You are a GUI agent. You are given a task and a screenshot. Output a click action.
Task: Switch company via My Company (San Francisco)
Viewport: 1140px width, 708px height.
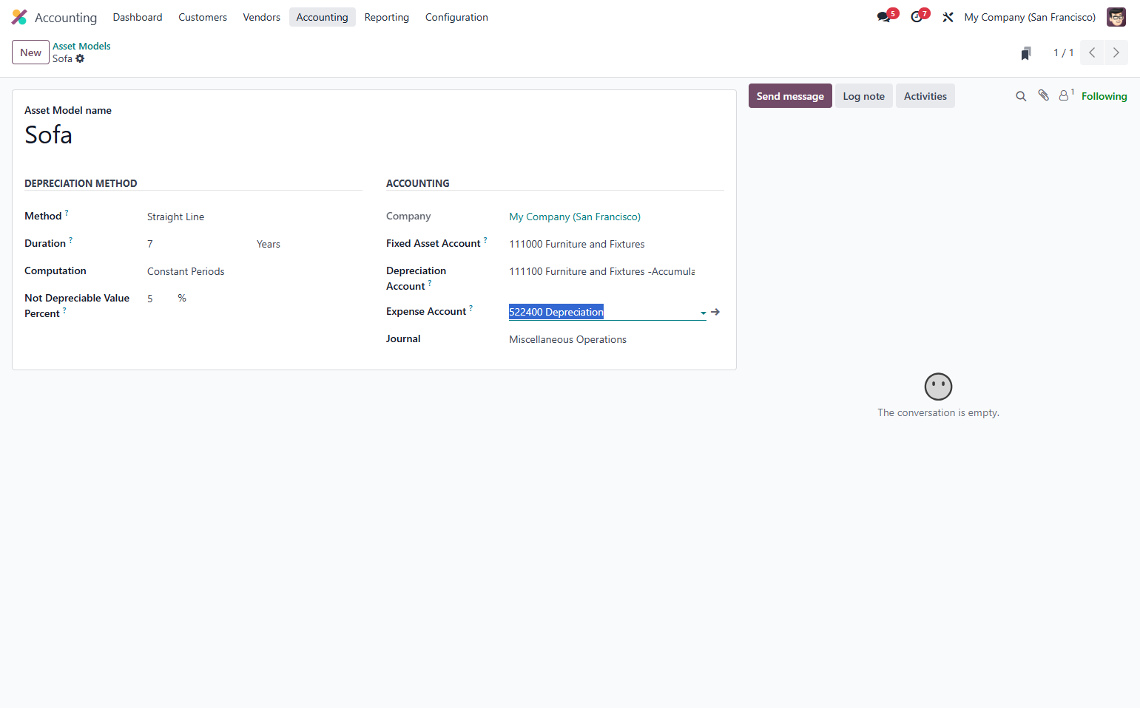coord(1030,17)
